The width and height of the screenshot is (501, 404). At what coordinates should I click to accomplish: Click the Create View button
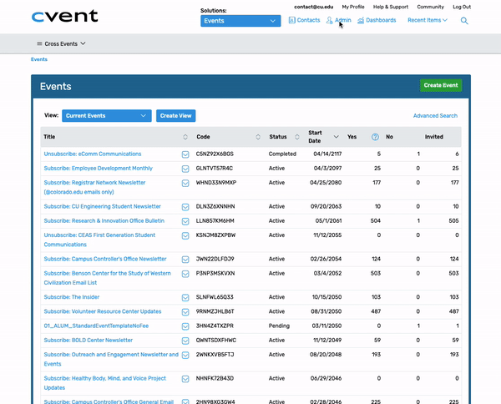(x=175, y=116)
